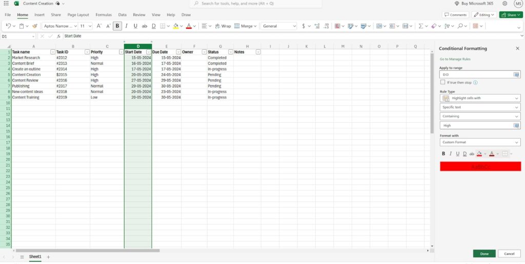525x264 pixels.
Task: Open the Go to Manage Rules link
Action: tap(455, 59)
